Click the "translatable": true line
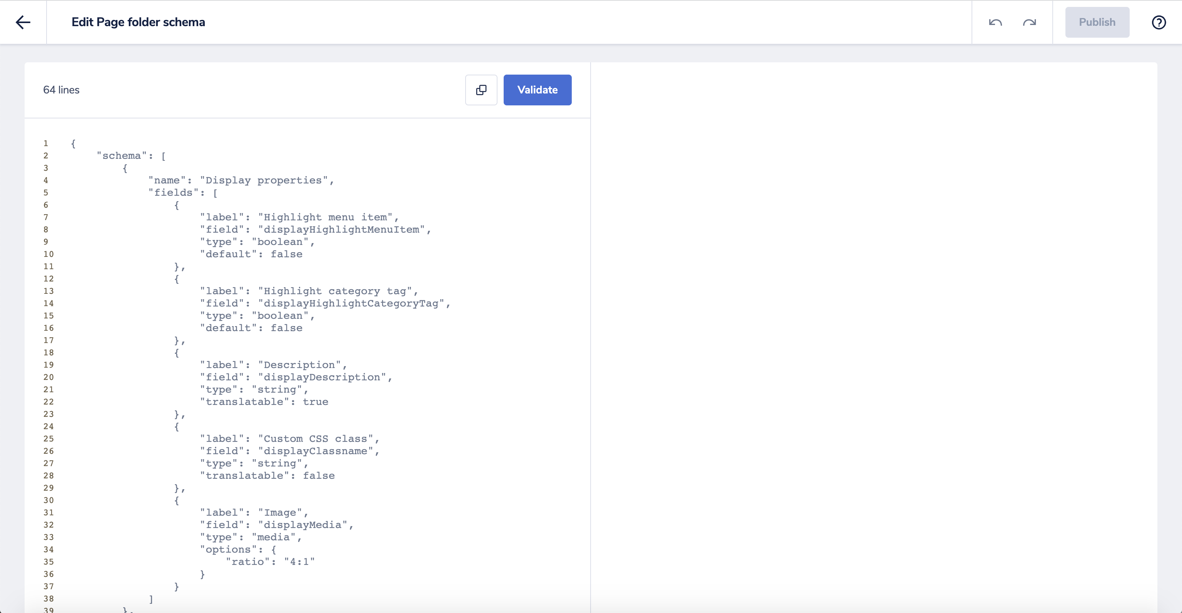The image size is (1182, 613). (x=264, y=402)
